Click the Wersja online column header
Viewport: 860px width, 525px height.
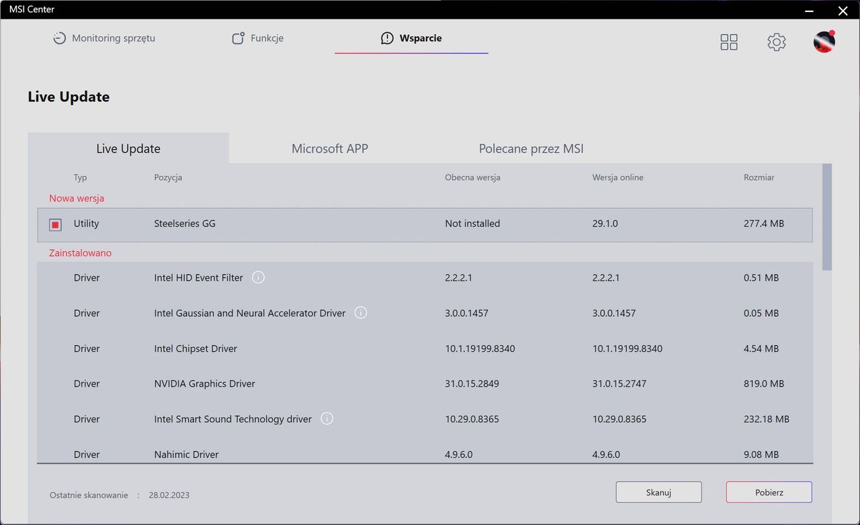[618, 177]
